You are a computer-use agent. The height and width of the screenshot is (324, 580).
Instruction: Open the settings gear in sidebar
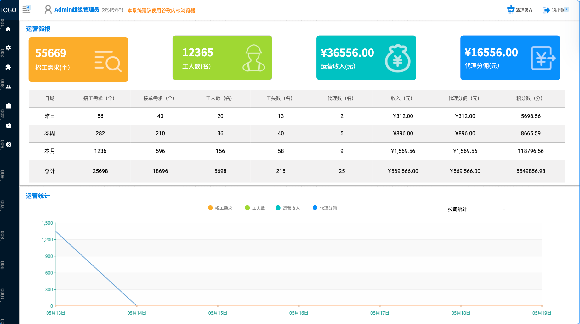pyautogui.click(x=8, y=48)
